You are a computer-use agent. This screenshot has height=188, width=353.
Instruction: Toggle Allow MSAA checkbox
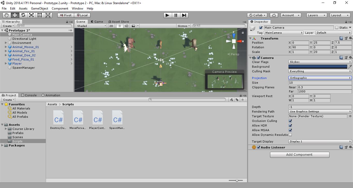click(x=290, y=130)
